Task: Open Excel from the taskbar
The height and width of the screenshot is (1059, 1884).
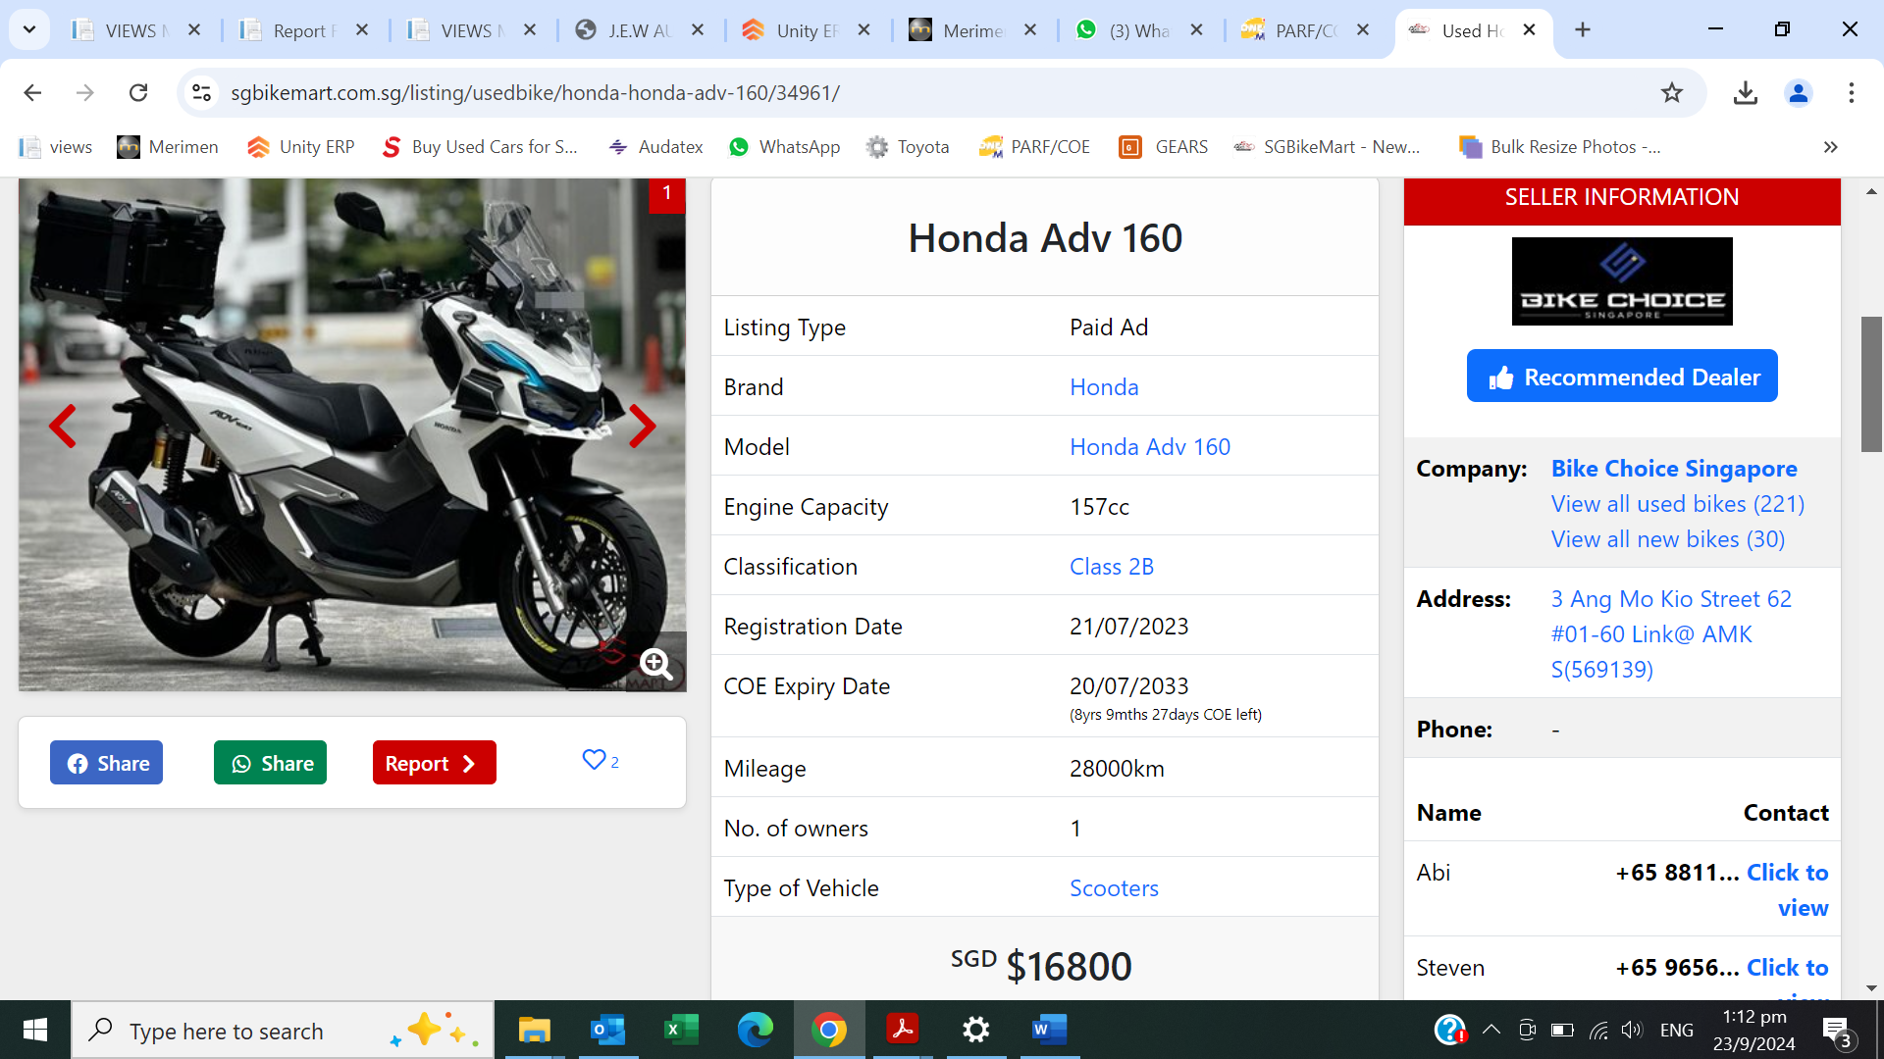Action: pyautogui.click(x=681, y=1030)
